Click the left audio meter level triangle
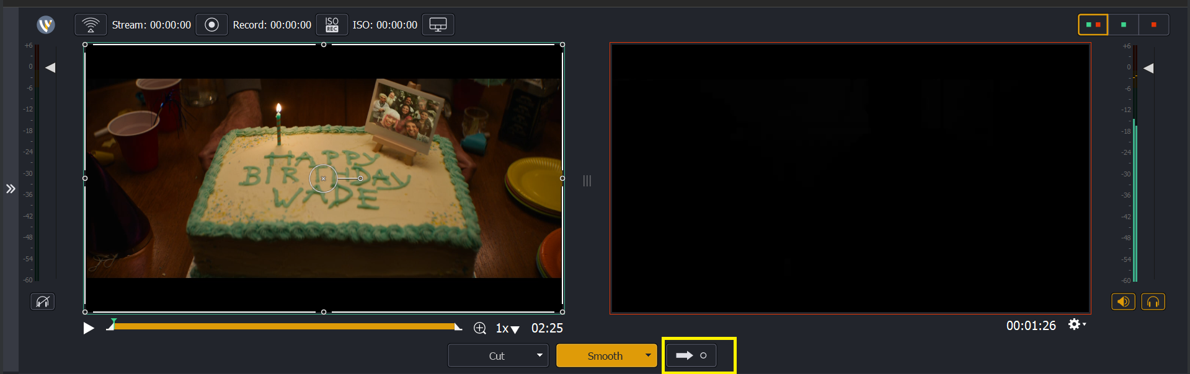This screenshot has width=1190, height=374. click(50, 67)
